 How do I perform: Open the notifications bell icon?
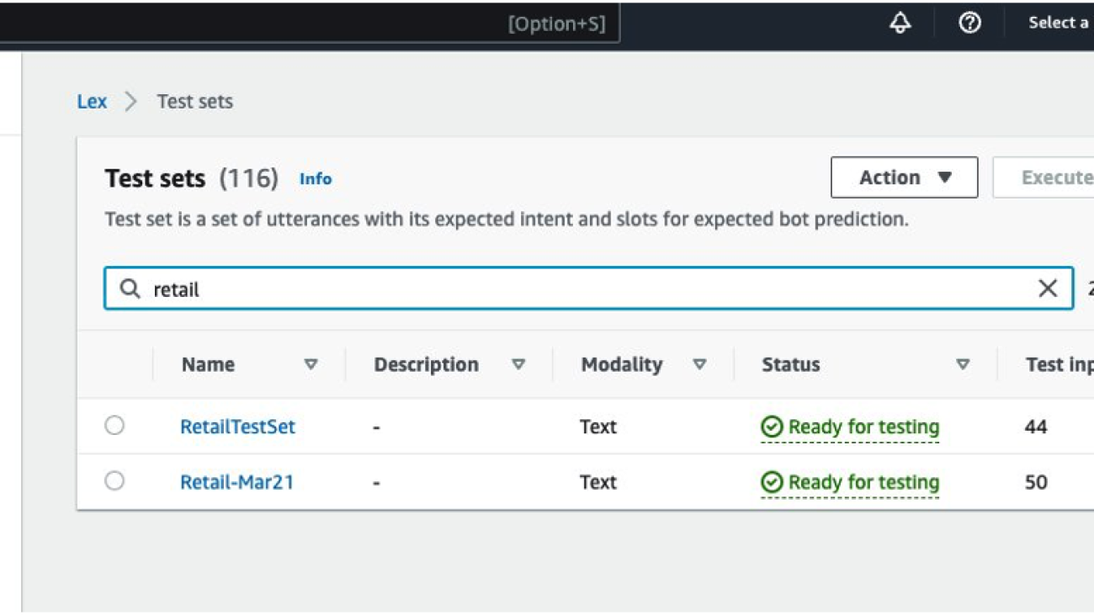(x=900, y=24)
